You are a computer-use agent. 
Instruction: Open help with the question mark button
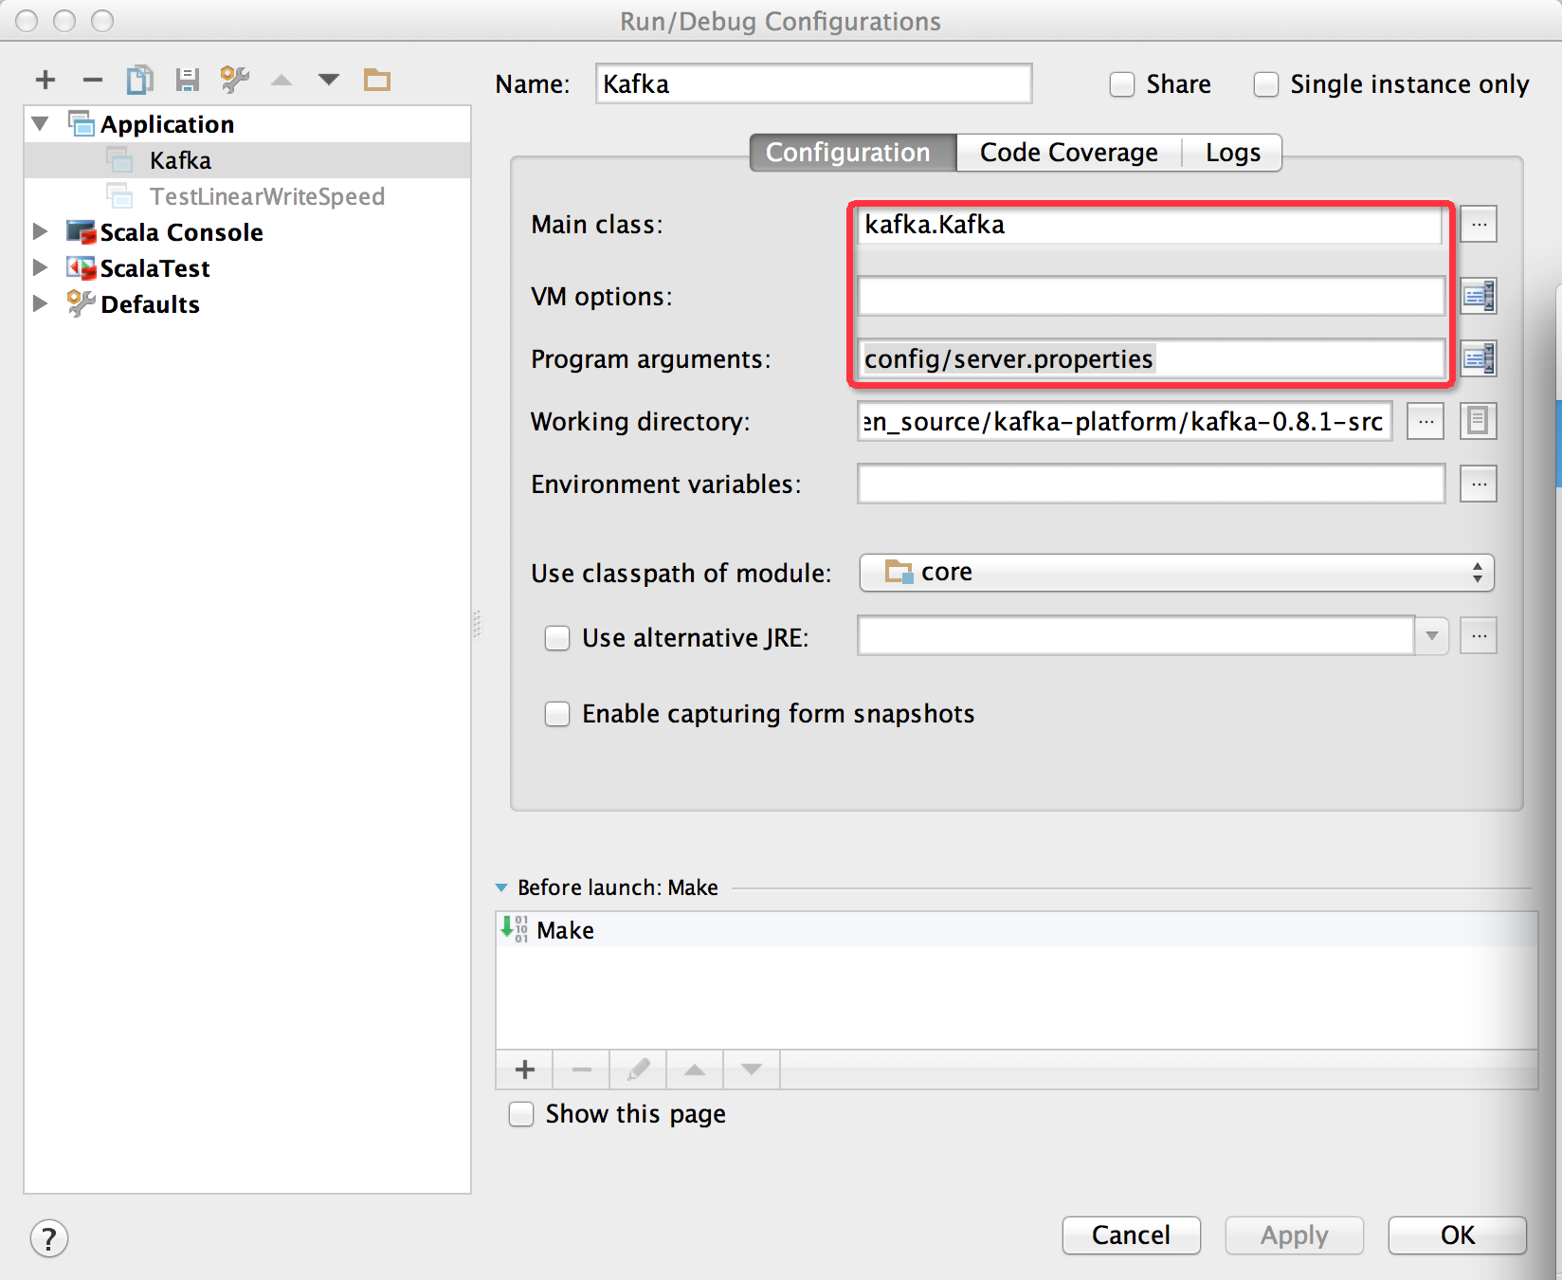click(x=49, y=1238)
